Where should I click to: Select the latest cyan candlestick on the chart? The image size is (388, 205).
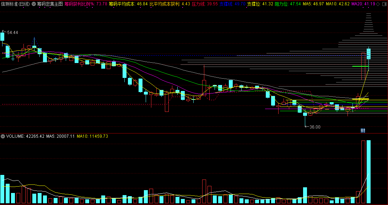pos(368,54)
